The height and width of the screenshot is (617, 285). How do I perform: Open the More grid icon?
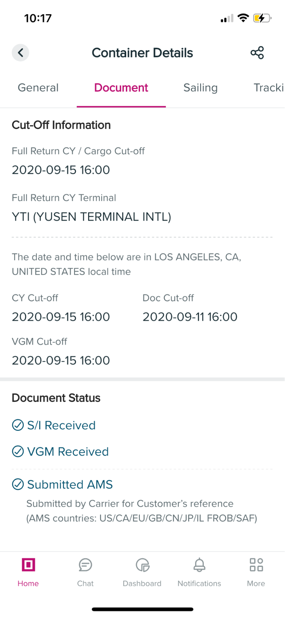tap(256, 565)
